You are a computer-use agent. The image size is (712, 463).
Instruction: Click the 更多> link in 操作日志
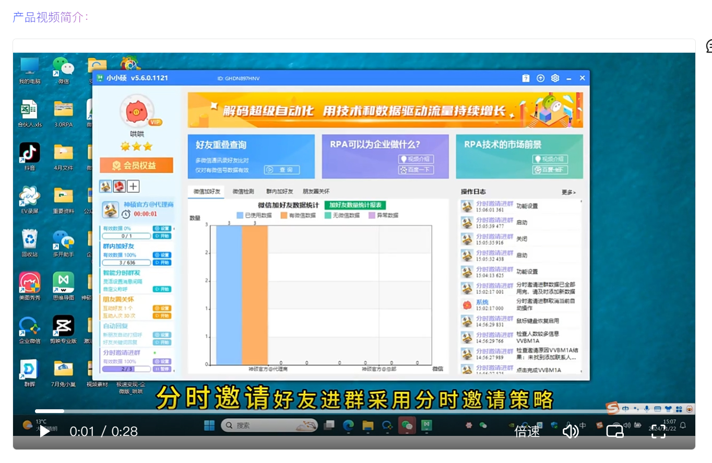(568, 192)
